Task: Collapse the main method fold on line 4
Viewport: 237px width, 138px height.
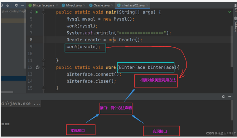Action: click(x=43, y=12)
